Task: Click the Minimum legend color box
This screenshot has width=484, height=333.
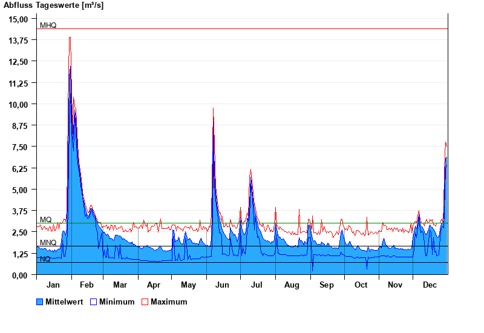Action: click(x=94, y=302)
